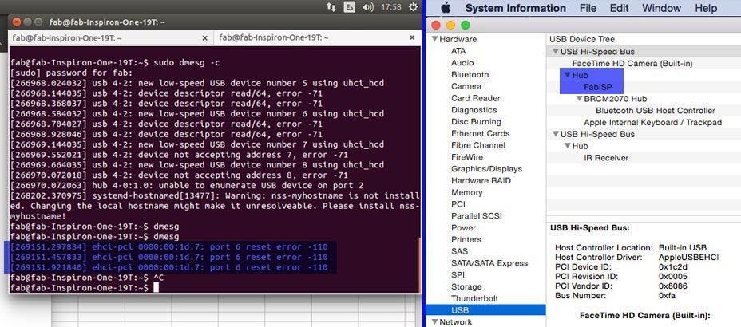
Task: Open the Help menu
Action: (706, 8)
